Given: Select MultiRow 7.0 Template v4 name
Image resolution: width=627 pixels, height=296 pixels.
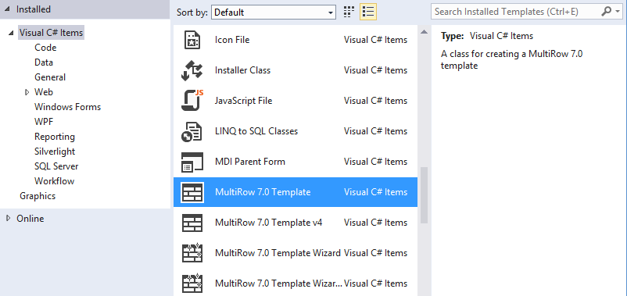Looking at the screenshot, I should coord(268,223).
